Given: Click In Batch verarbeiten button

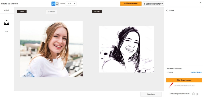Looking at the screenshot, I should pos(153,4).
